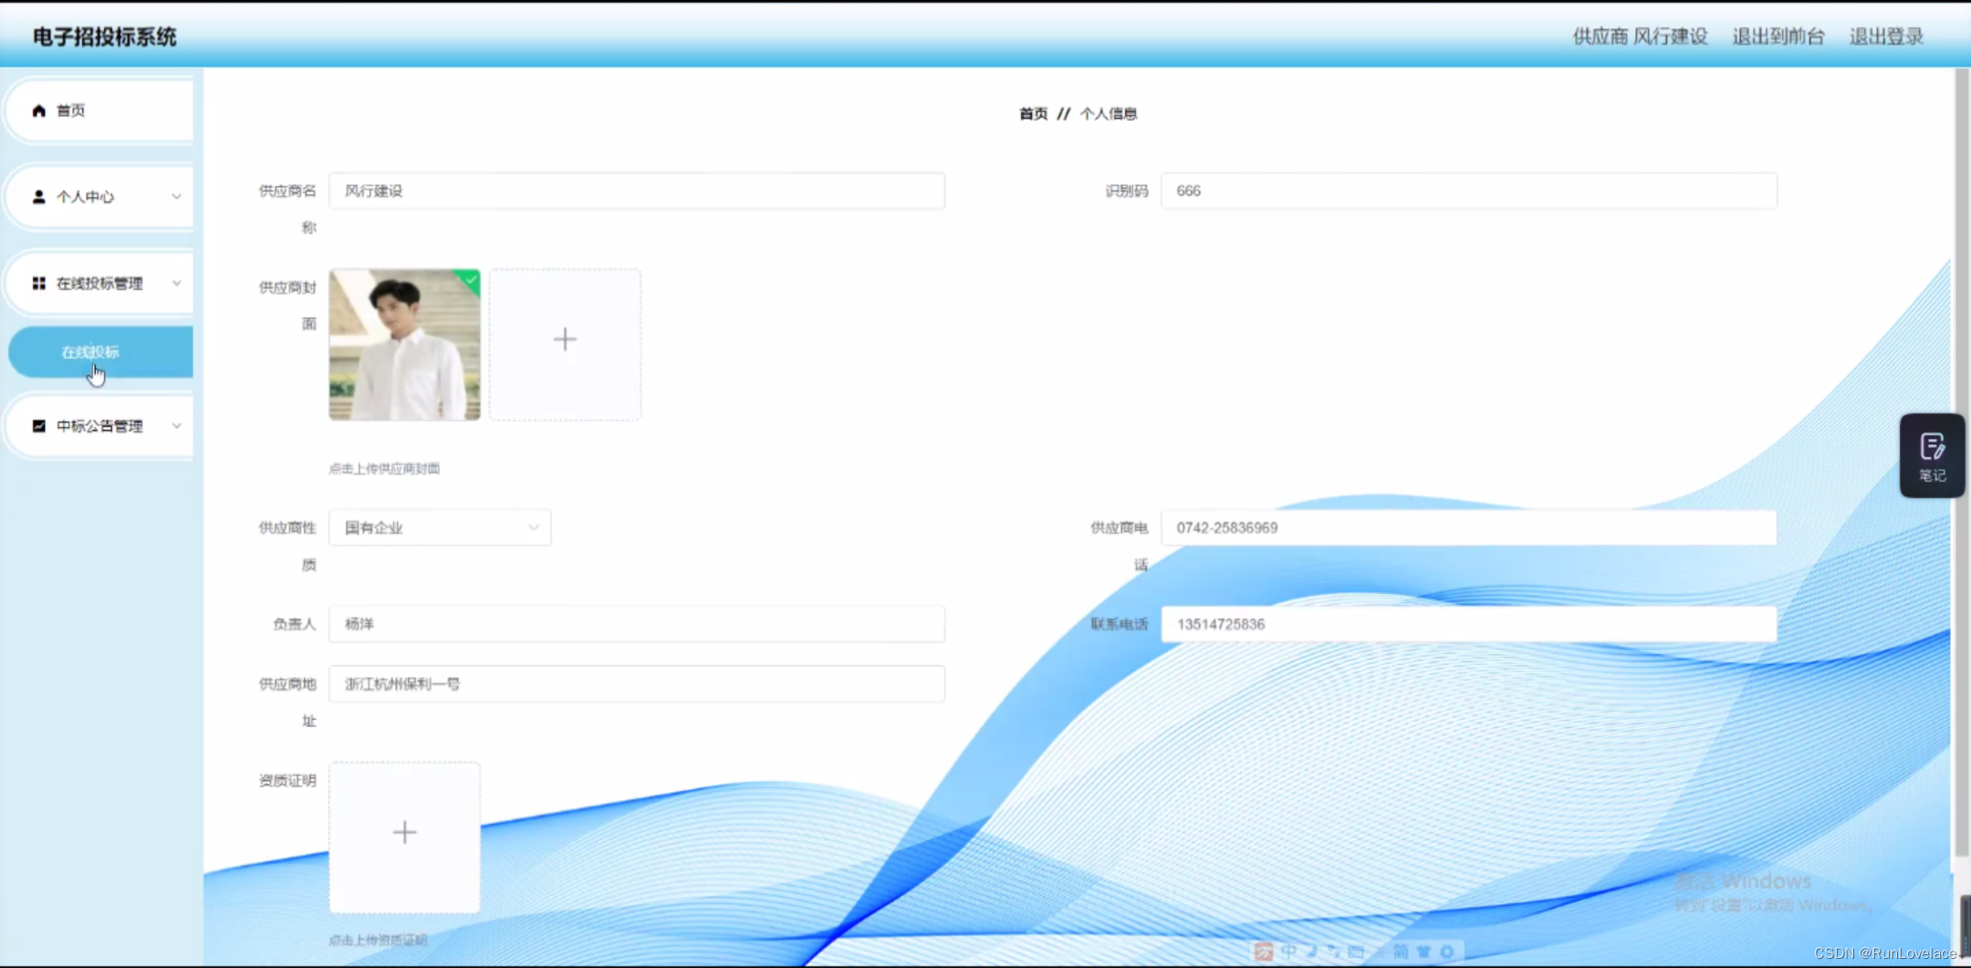Click the grid icon for 在线投标管理

tap(38, 283)
